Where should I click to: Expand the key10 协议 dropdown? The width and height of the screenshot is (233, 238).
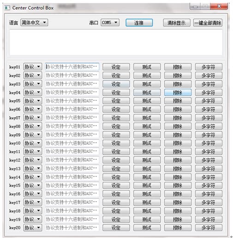[x=33, y=143]
